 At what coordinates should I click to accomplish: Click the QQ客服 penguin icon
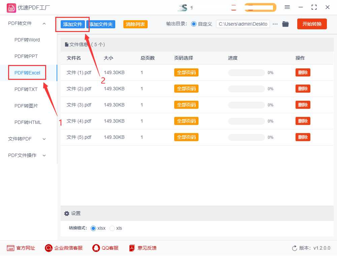coord(96,248)
